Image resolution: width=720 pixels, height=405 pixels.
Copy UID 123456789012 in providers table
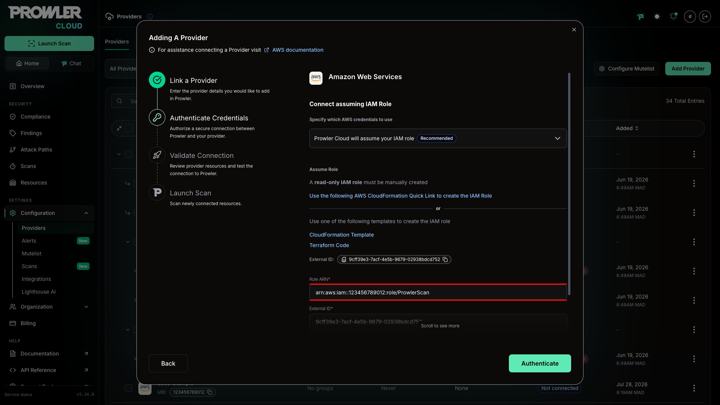click(210, 392)
